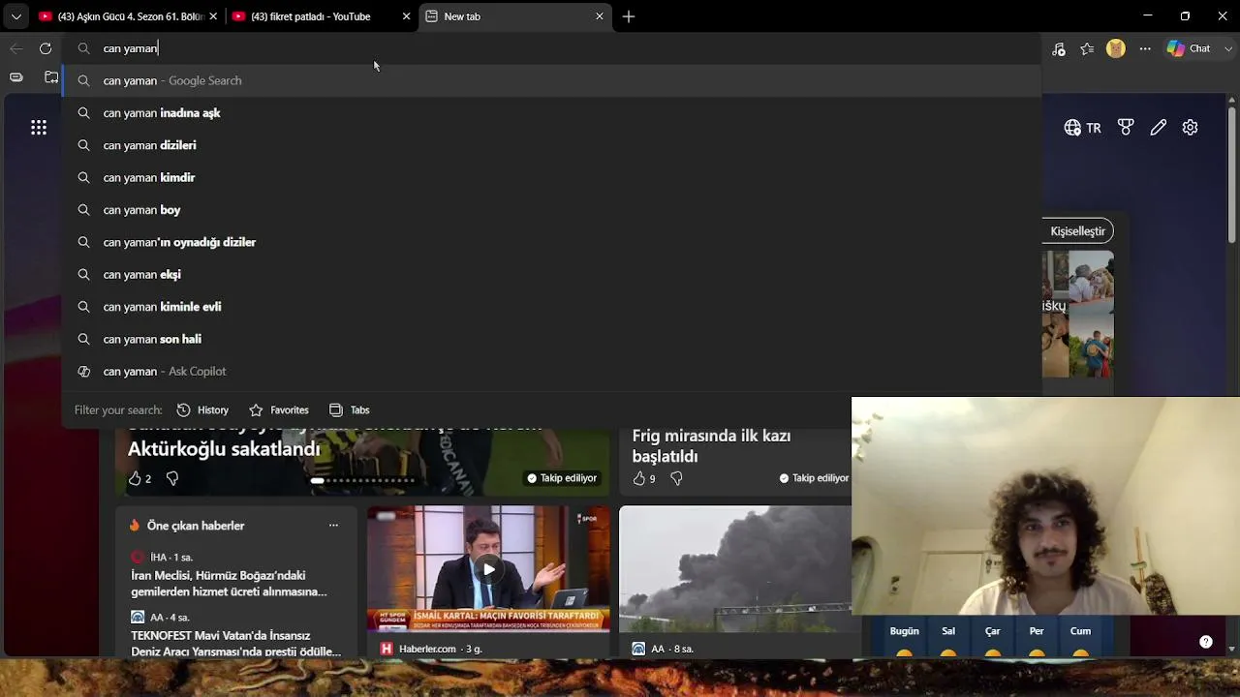Filter search by Tabs
The image size is (1240, 697).
click(x=350, y=410)
